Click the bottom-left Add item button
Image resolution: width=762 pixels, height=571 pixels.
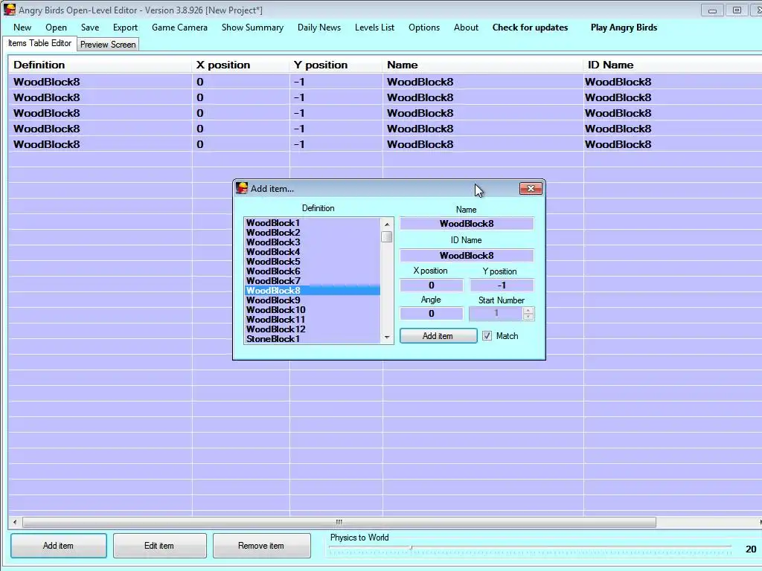[x=58, y=546]
